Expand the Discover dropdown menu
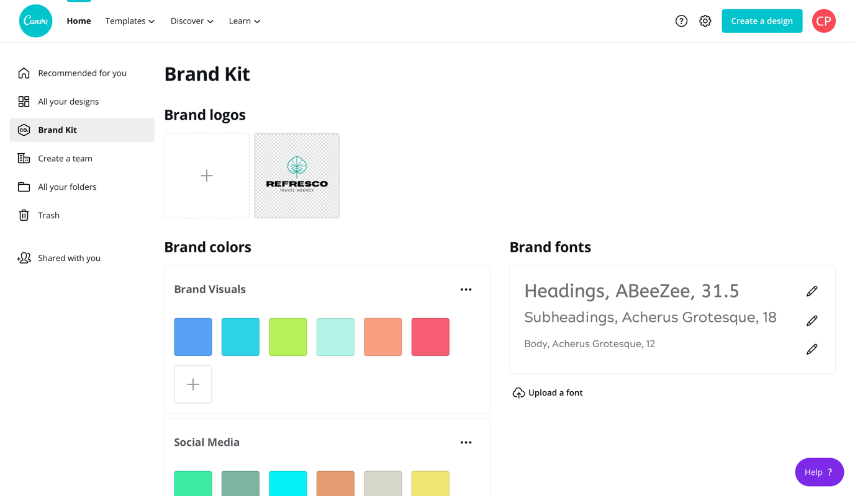 (x=192, y=21)
